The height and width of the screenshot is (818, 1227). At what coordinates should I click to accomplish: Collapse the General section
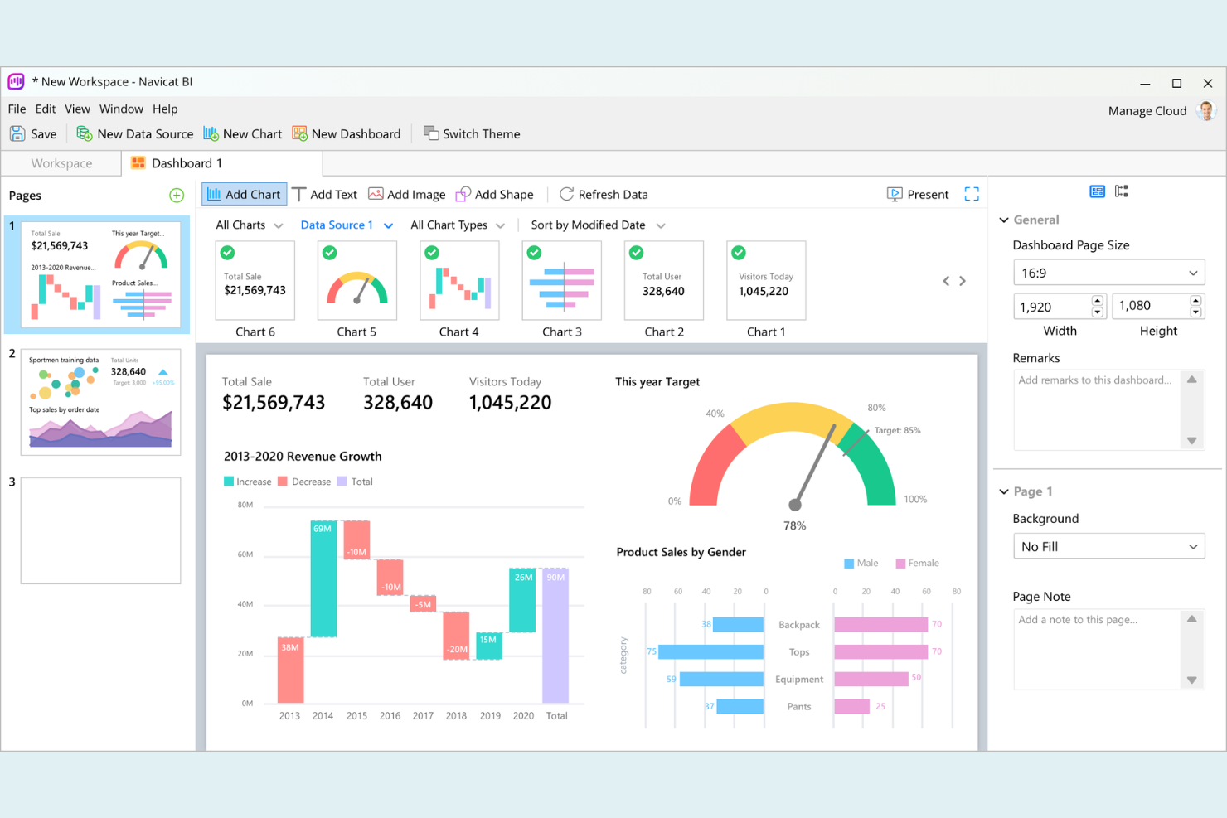pyautogui.click(x=1004, y=220)
